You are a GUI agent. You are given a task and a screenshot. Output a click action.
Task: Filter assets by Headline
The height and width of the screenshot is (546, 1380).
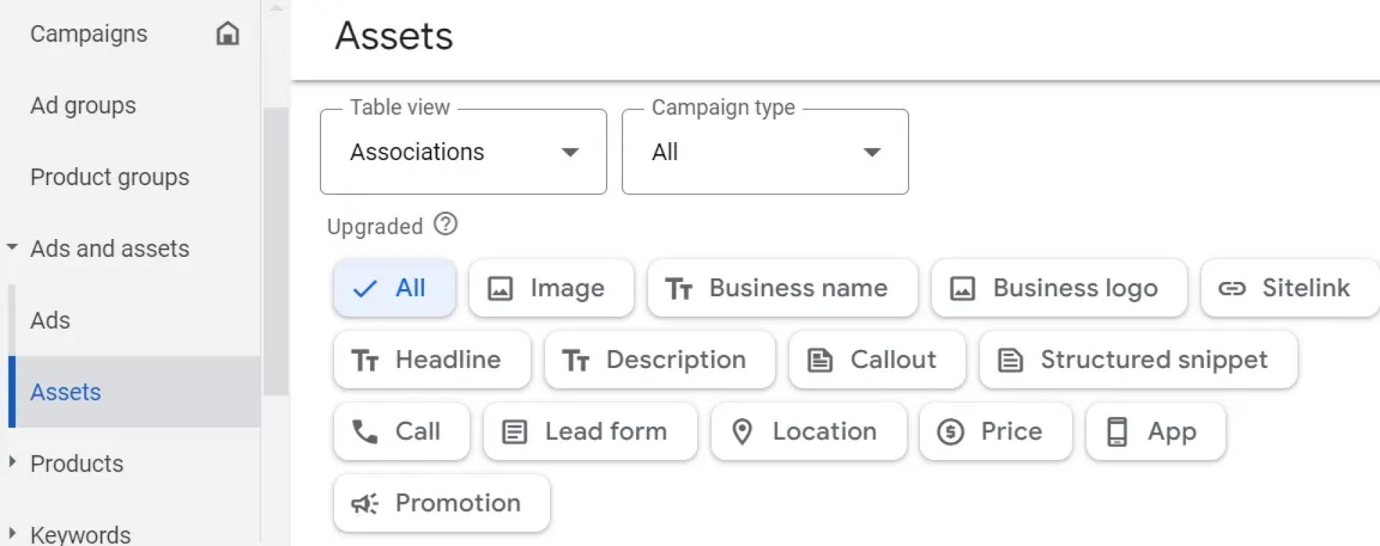tap(432, 359)
